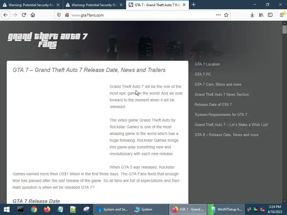Open Command Prompt from the taskbar
Image resolution: width=287 pixels, height=215 pixels.
point(20,209)
